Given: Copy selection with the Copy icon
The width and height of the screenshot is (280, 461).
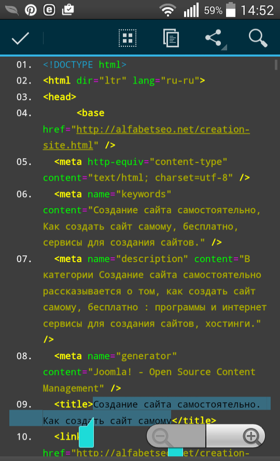Looking at the screenshot, I should click(171, 38).
